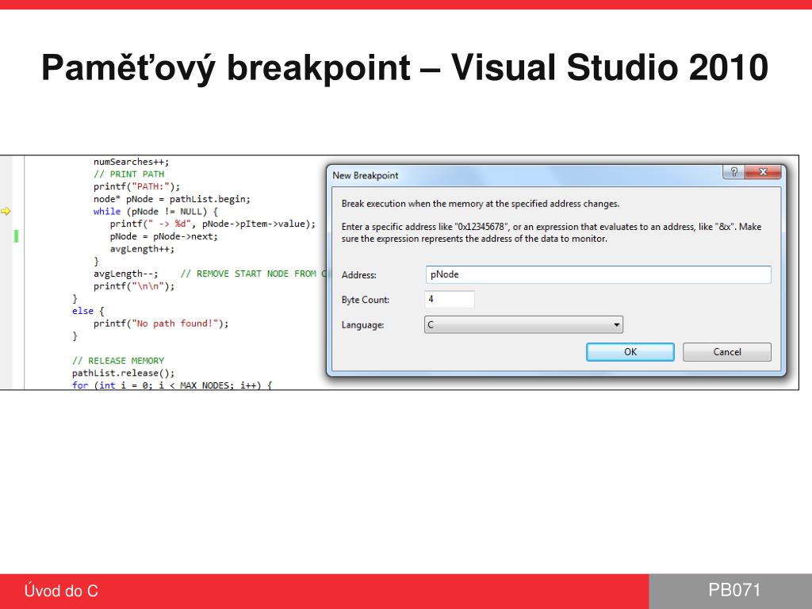The height and width of the screenshot is (609, 812).
Task: Click the line printf("PATH:");
Action: (x=136, y=186)
